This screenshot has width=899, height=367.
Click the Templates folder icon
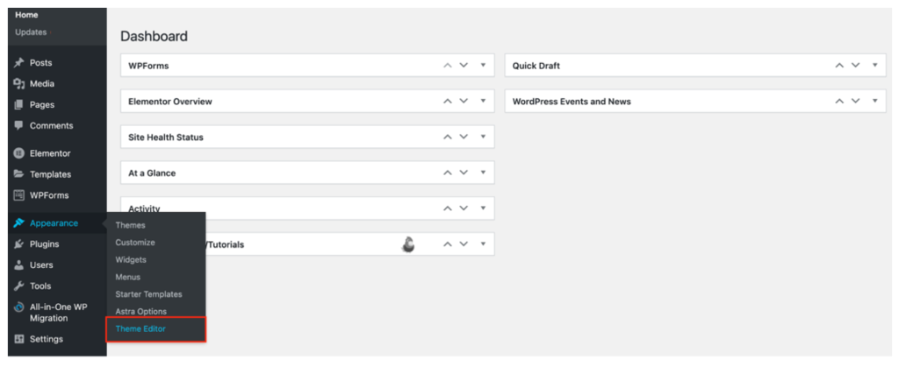click(18, 174)
